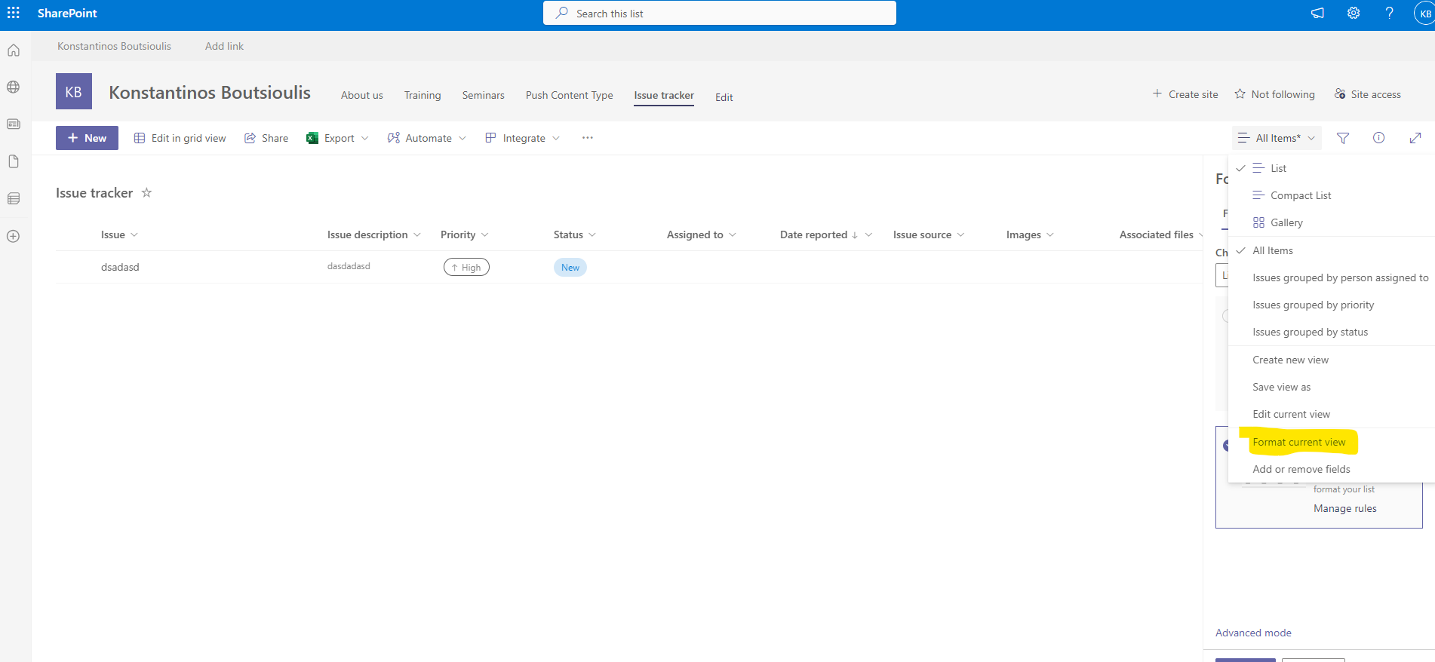This screenshot has height=662, width=1435.
Task: Open the Seminars navigation tab
Action: coord(483,95)
